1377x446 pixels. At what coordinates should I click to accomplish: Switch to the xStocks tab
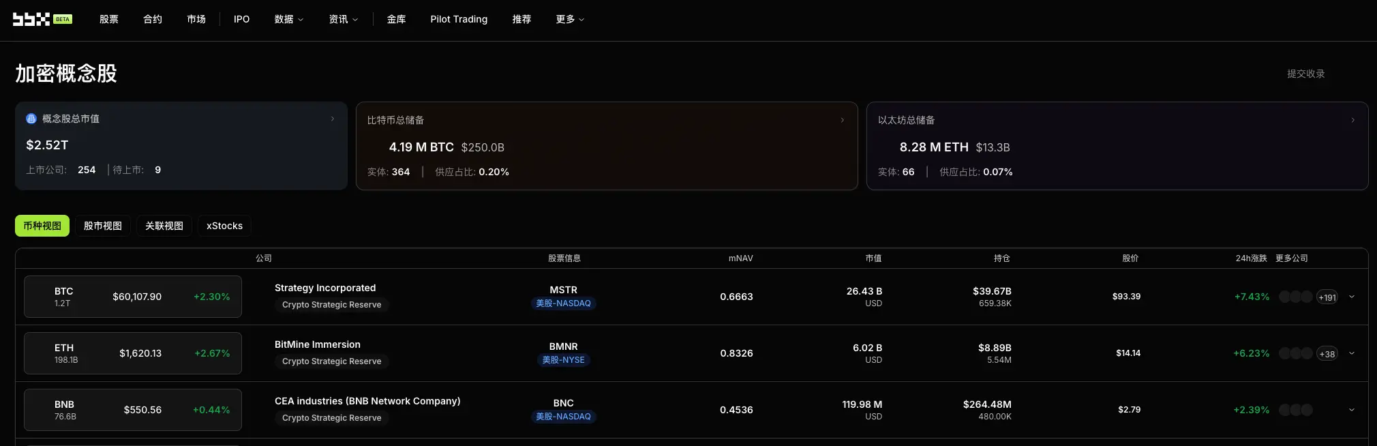click(224, 226)
